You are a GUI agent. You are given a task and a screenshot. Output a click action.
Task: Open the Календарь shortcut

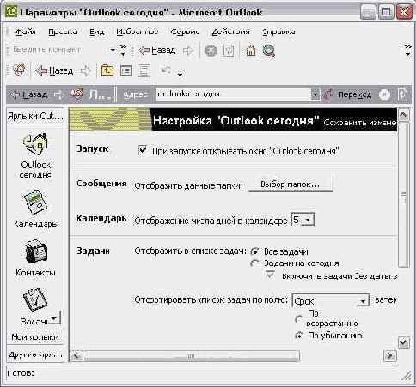(x=35, y=209)
